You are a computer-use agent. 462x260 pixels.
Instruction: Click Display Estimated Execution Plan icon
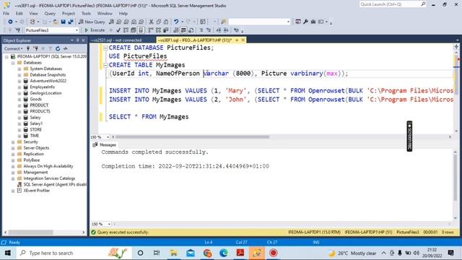[x=126, y=30]
